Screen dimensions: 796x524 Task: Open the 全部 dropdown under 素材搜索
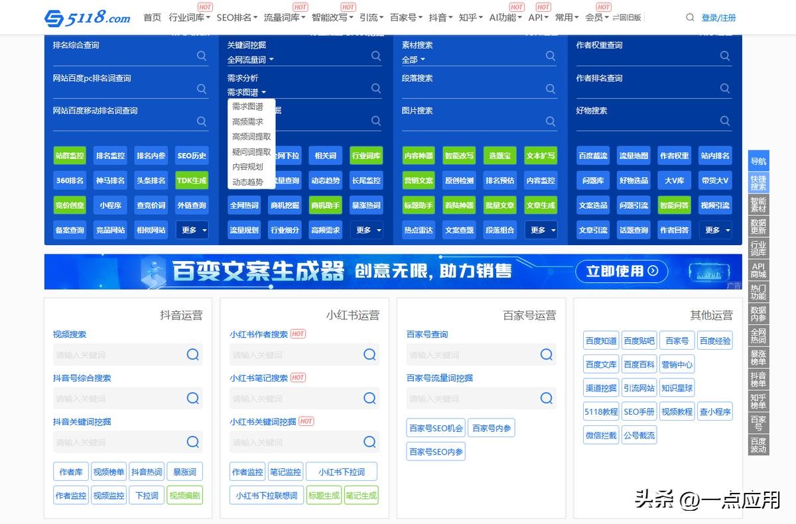tap(413, 60)
